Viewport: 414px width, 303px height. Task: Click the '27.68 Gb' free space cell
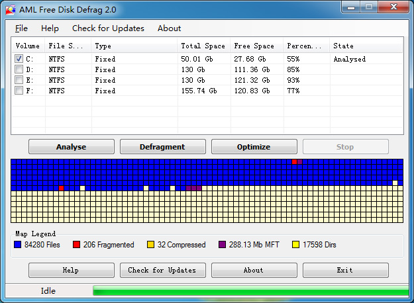point(250,59)
